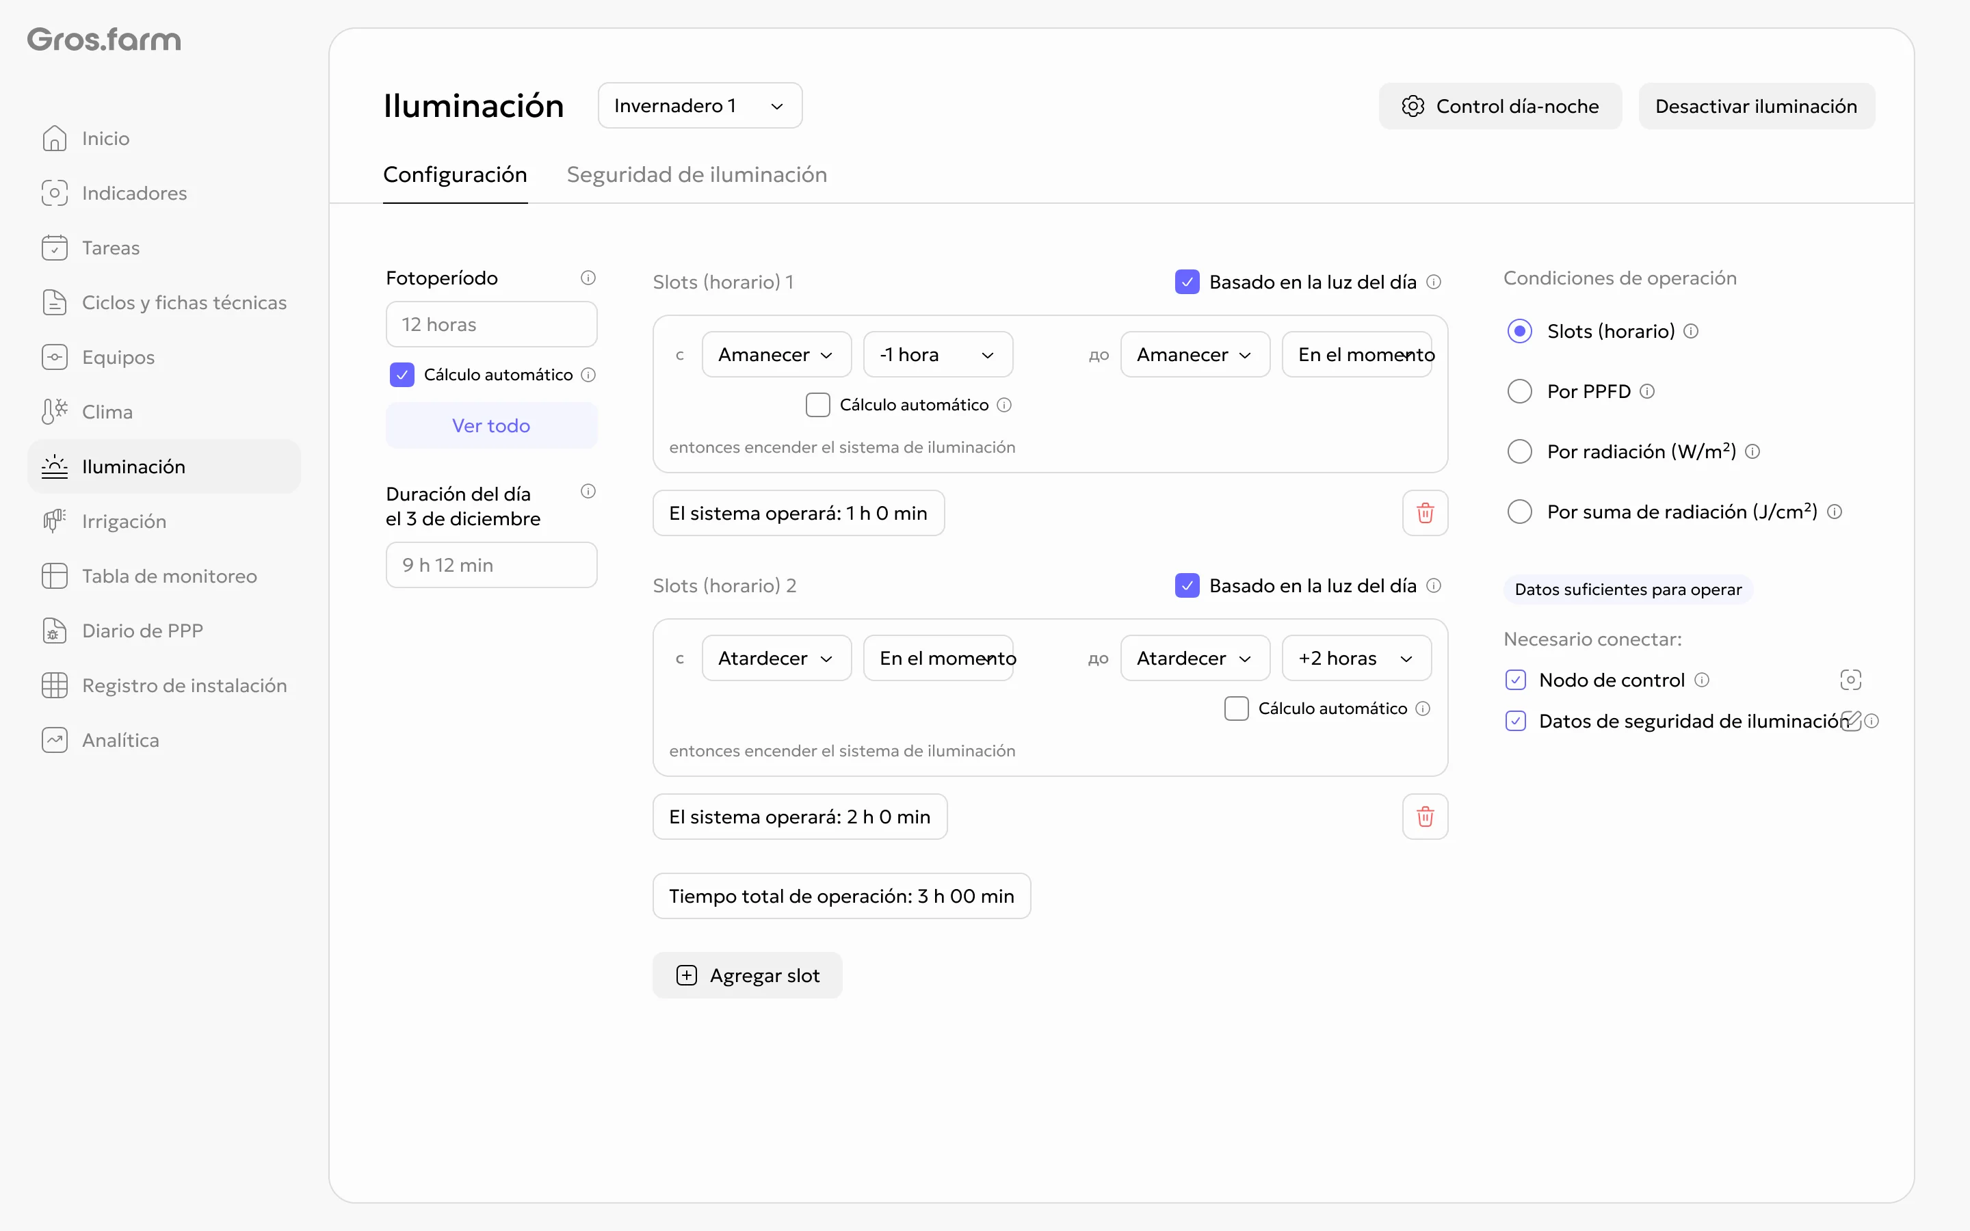Image resolution: width=1970 pixels, height=1231 pixels.
Task: Enable Cálculo automático in slot 1
Action: pyautogui.click(x=817, y=405)
